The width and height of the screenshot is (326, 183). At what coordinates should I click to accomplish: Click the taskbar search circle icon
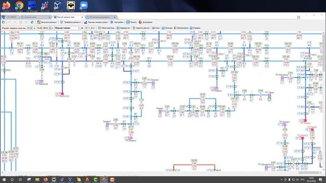(12, 179)
